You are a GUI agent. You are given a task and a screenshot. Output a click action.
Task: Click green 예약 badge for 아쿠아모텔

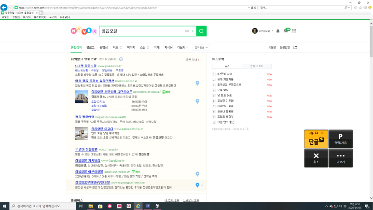pos(136,172)
